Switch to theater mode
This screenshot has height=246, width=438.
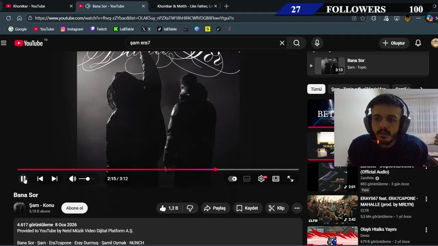click(276, 179)
